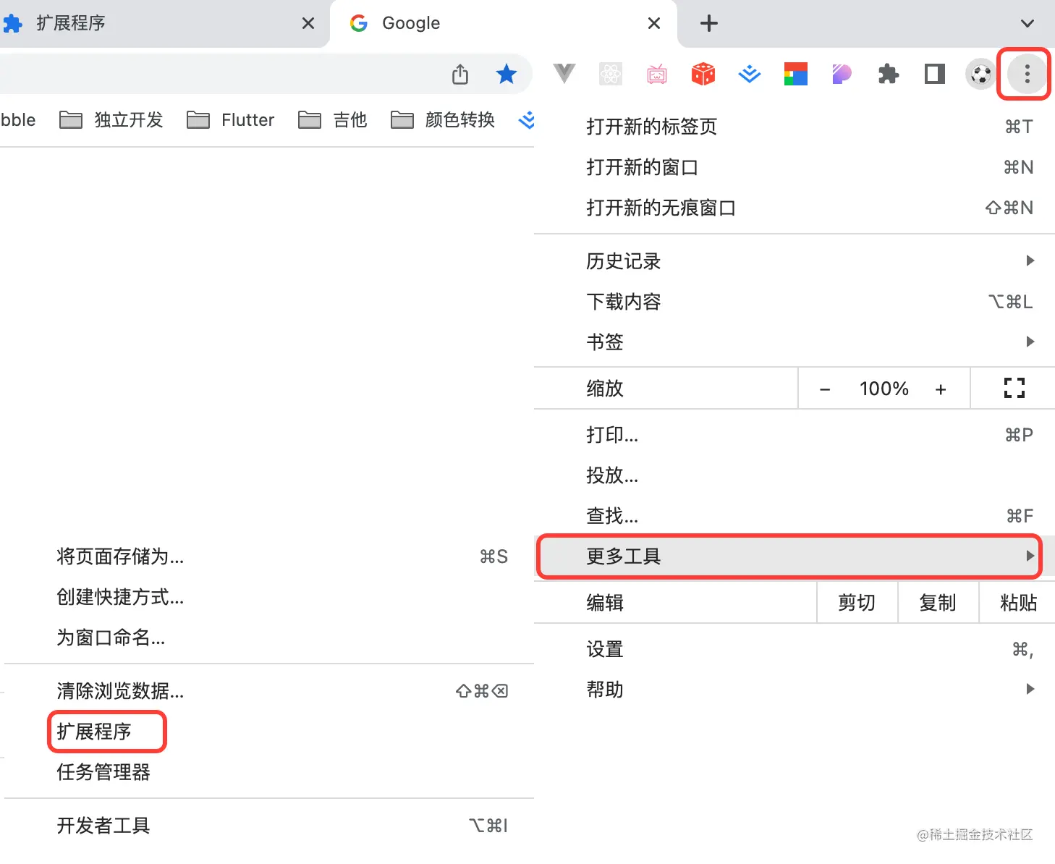Click the blue Juejin extension icon in toolbar

pos(750,74)
